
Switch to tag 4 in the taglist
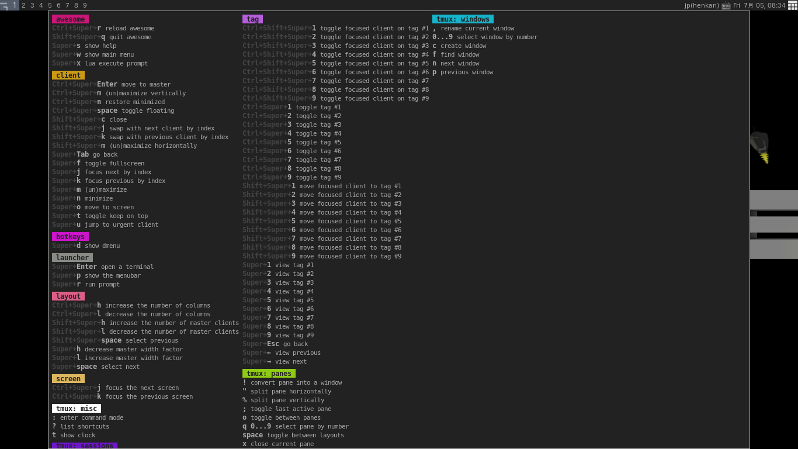pos(41,5)
